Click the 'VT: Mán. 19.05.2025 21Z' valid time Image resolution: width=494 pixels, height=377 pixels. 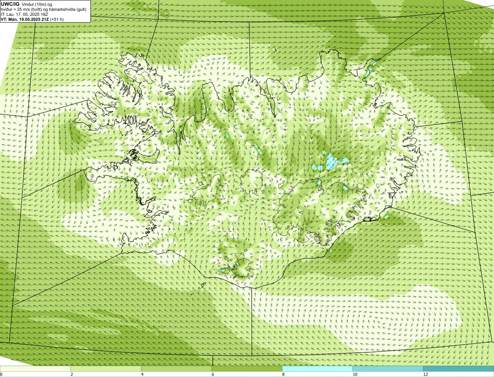(25, 19)
